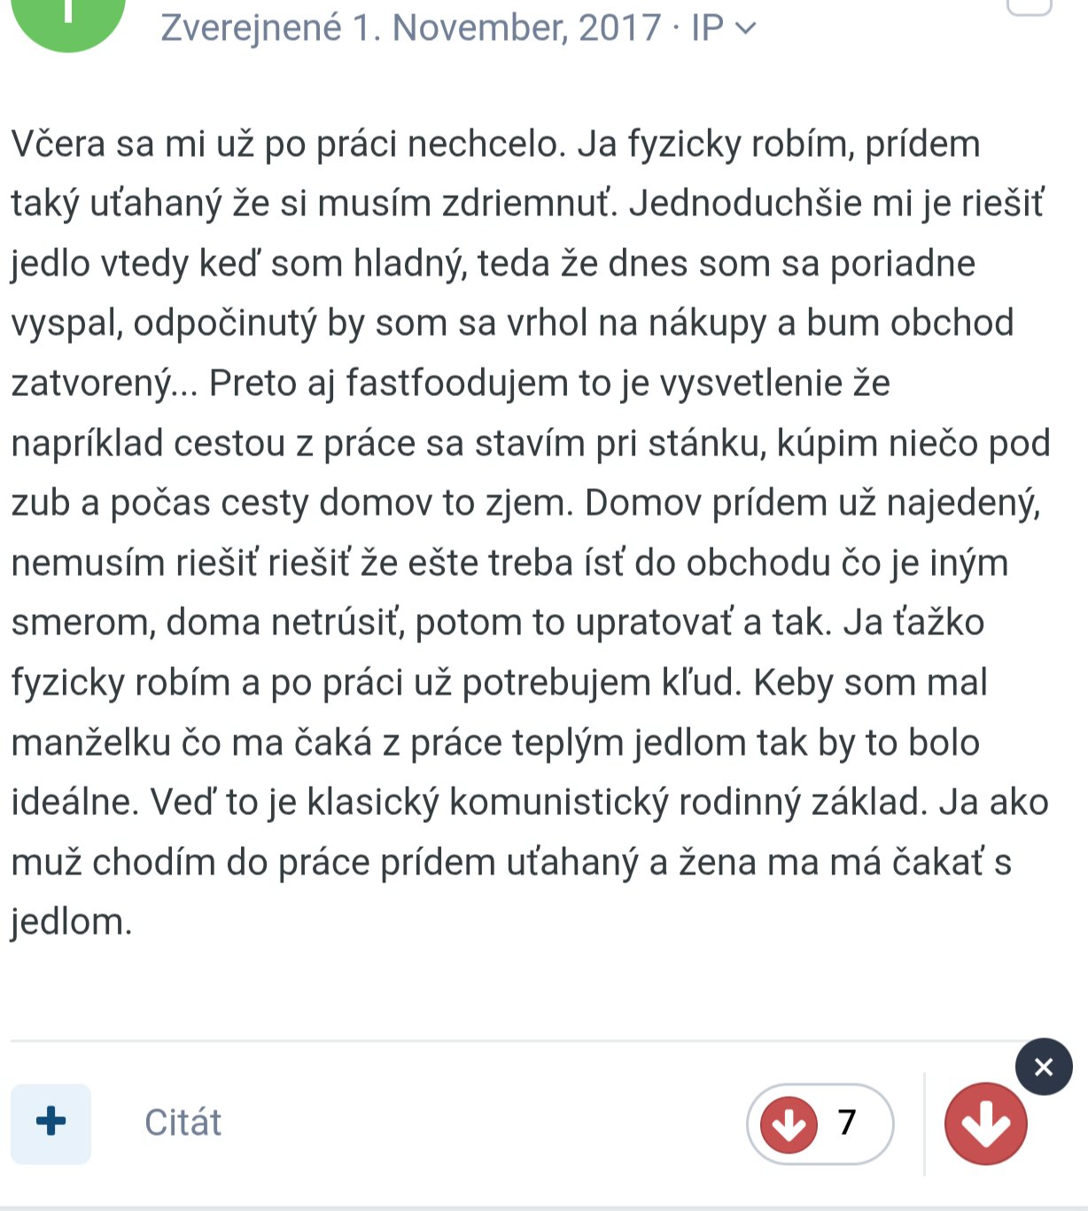The height and width of the screenshot is (1211, 1088).
Task: Click the word zatvorený... in the post
Action: coord(104,384)
